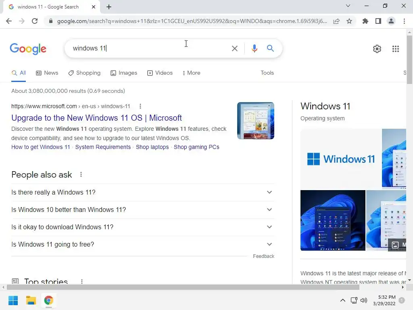Open the More search categories menu
This screenshot has height=310, width=413.
click(x=192, y=73)
